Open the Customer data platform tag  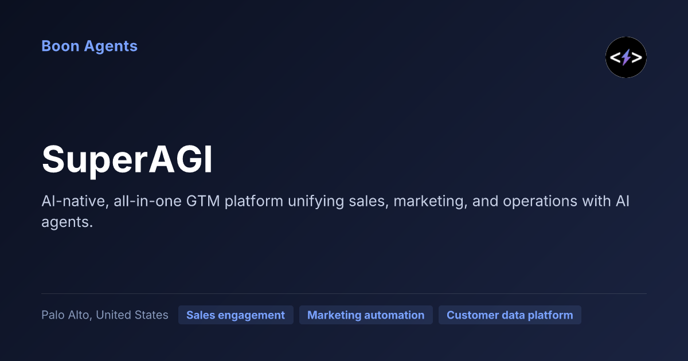pyautogui.click(x=510, y=315)
